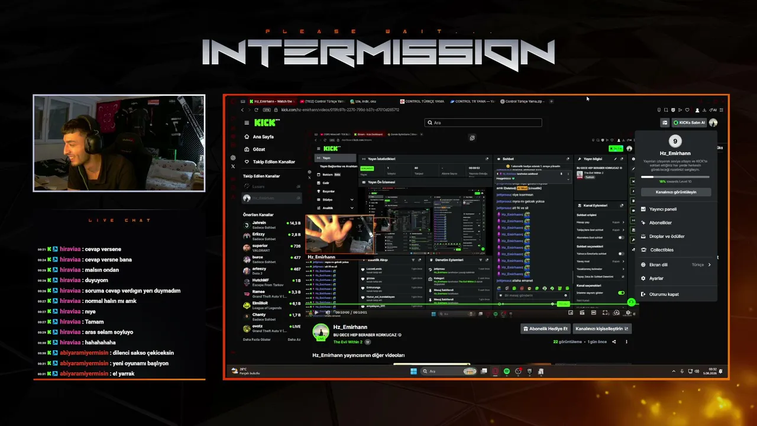
Task: Open burce channel in recommended list
Action: coord(272,259)
